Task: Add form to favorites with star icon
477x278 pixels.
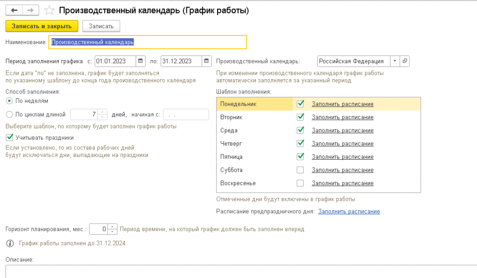Action: pos(48,10)
